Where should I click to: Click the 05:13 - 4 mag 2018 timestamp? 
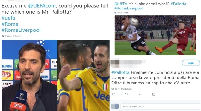pos(122,89)
